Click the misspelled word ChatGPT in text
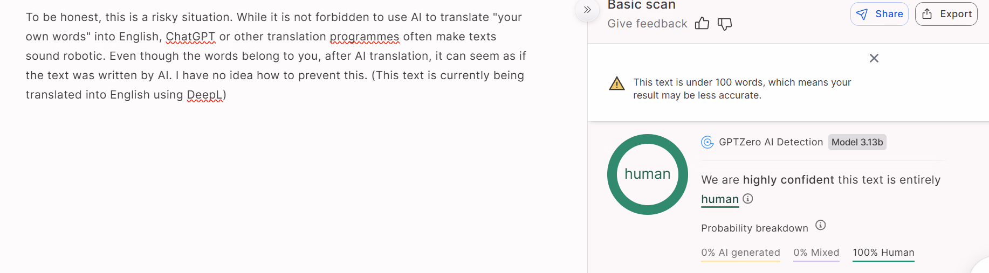The image size is (989, 273). pyautogui.click(x=190, y=37)
